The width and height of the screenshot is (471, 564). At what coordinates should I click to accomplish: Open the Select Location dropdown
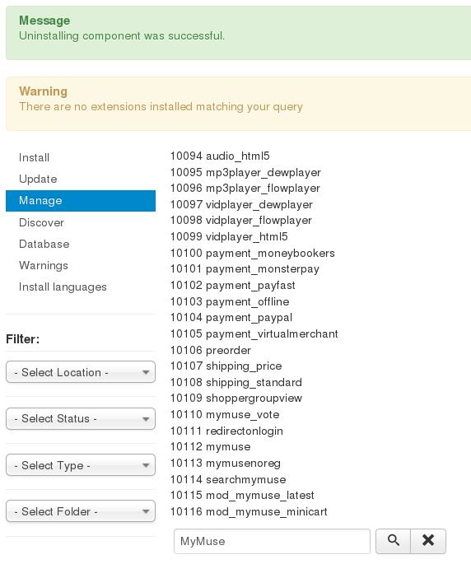(81, 372)
